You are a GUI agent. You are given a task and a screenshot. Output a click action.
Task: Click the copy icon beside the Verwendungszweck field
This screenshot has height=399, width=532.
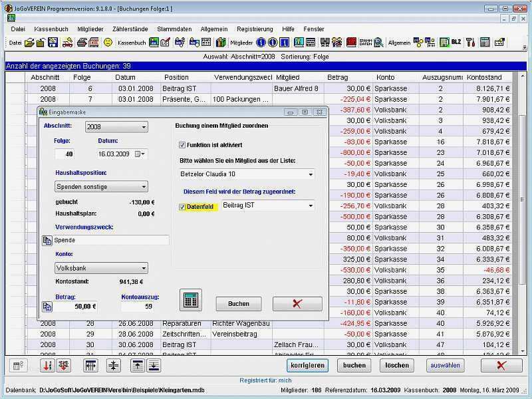tap(47, 240)
